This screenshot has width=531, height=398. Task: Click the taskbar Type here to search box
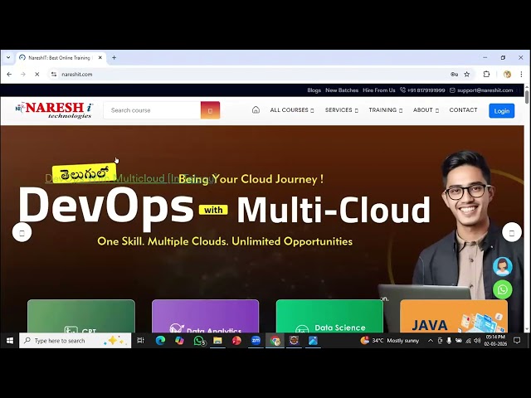tap(76, 341)
